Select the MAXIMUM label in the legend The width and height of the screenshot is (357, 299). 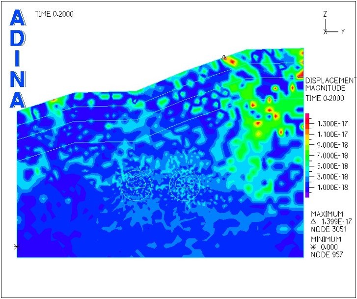click(x=326, y=215)
